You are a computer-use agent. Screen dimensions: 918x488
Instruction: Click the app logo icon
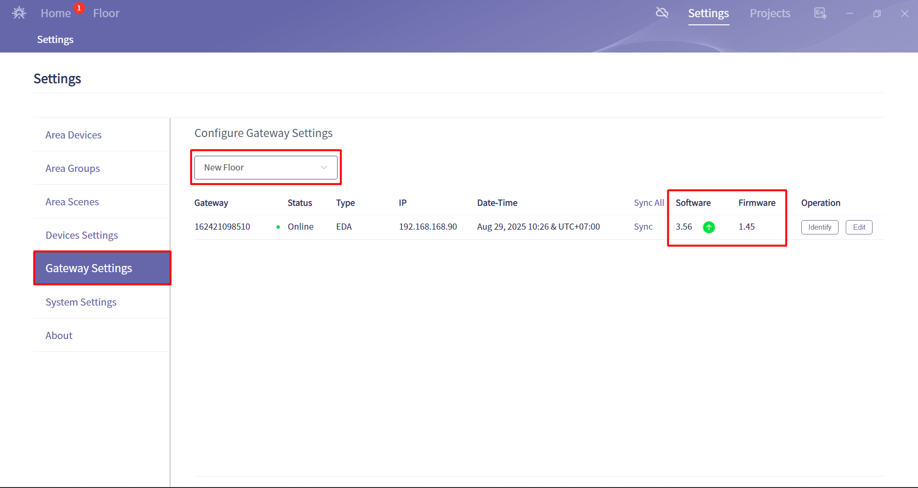click(19, 13)
